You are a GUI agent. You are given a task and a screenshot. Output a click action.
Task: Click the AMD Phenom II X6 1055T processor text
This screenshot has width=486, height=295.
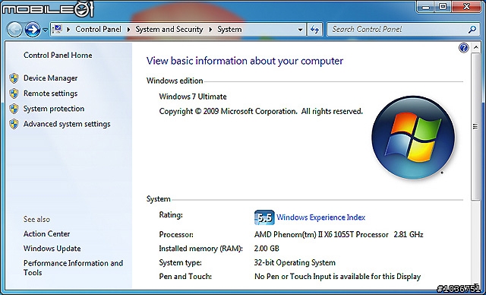click(339, 234)
